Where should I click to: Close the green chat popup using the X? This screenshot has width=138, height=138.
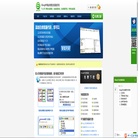pos(135,80)
